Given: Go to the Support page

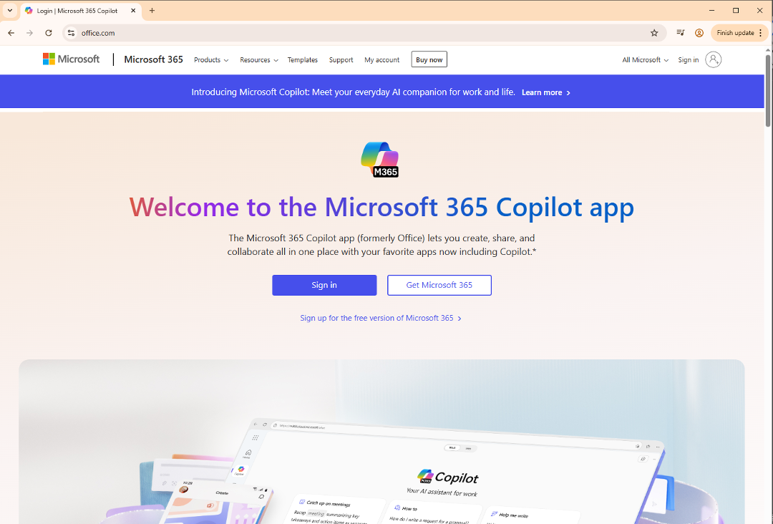Looking at the screenshot, I should click(x=341, y=60).
